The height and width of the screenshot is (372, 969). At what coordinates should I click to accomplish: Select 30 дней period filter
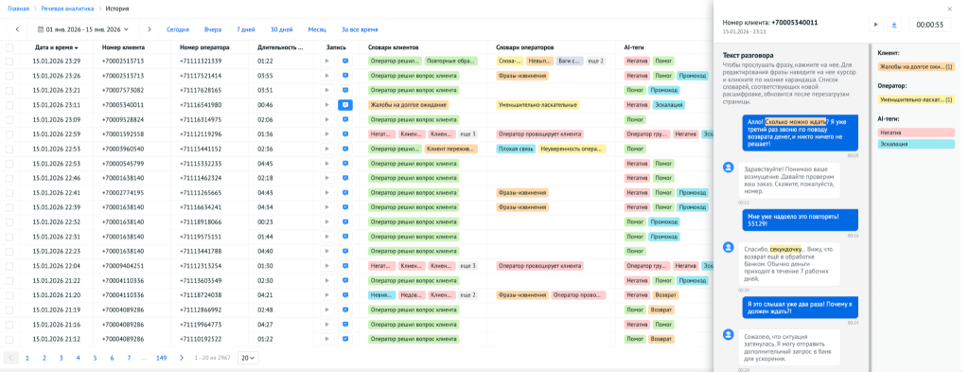click(x=282, y=29)
